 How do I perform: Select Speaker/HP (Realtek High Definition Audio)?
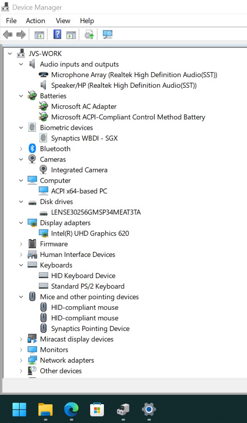(x=124, y=85)
